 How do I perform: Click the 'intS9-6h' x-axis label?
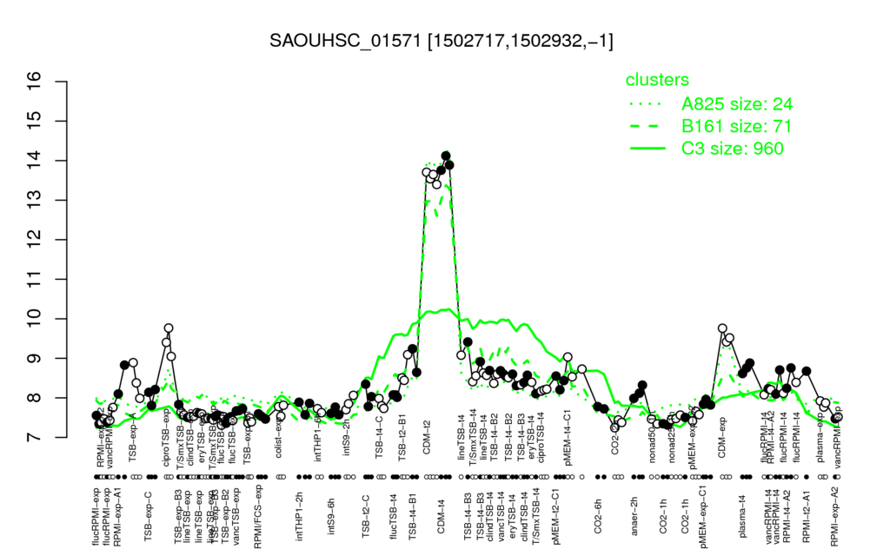tap(331, 517)
